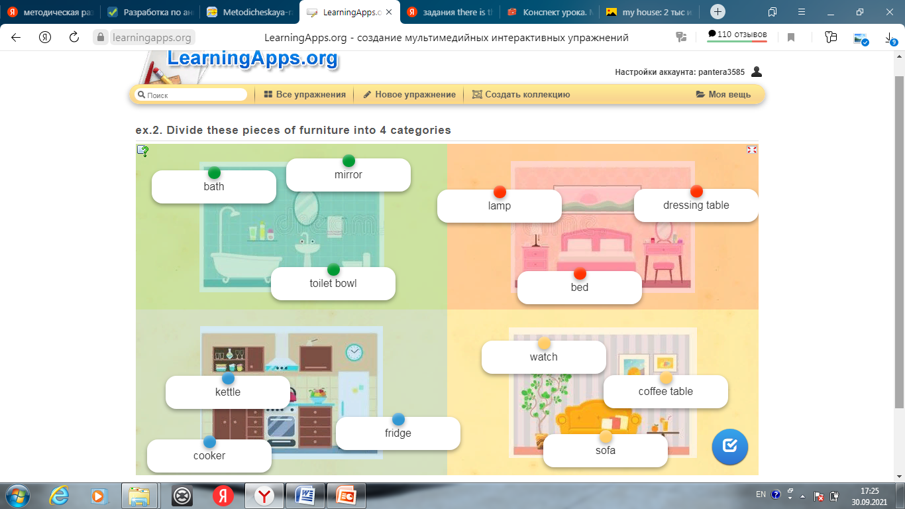Viewport: 905px width, 509px height.
Task: Open Настройки аккаунта: pantera3585 link
Action: pyautogui.click(x=680, y=72)
